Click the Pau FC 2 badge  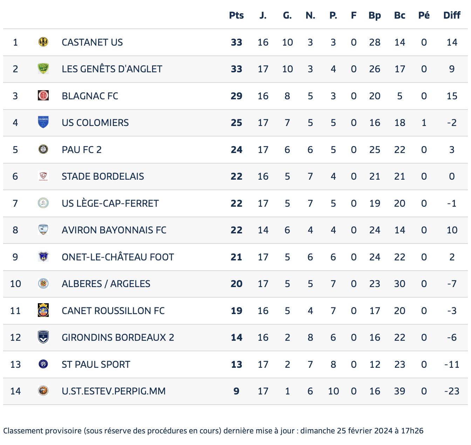(43, 150)
